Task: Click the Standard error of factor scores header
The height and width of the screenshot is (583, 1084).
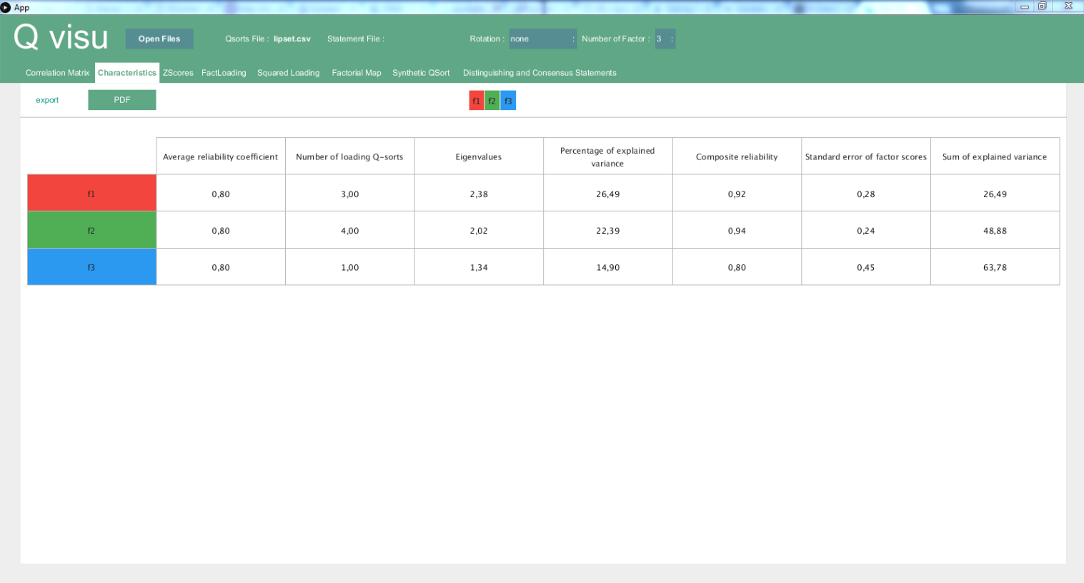Action: (x=866, y=156)
